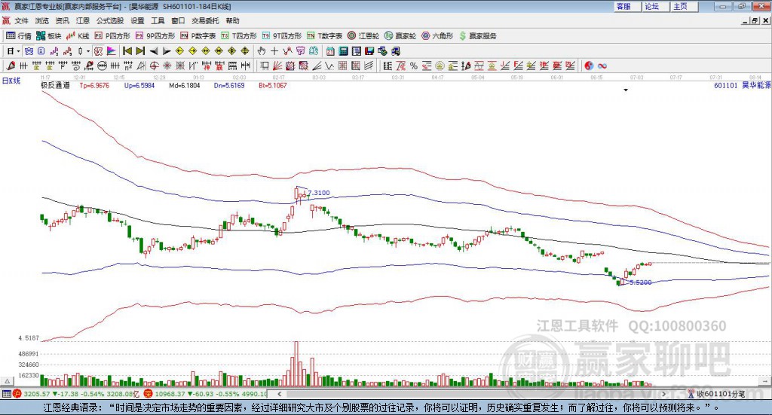Click the 主页 homepage button
This screenshot has height=415, width=772.
pyautogui.click(x=685, y=6)
